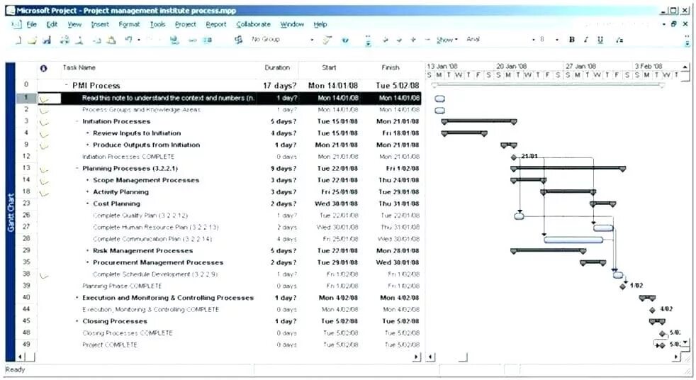This screenshot has height=380, width=696.
Task: Open the Insert menu
Action: point(100,24)
